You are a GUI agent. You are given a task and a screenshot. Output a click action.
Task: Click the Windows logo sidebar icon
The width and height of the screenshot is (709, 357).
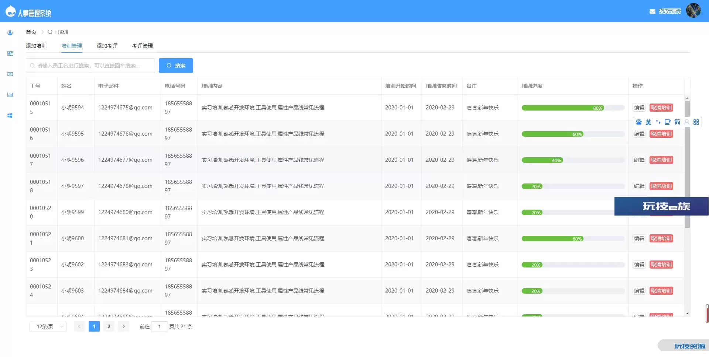pos(10,115)
